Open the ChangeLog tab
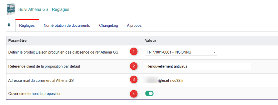The height and width of the screenshot is (105, 278). 109,26
